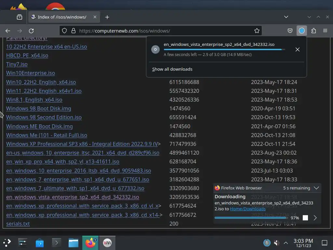Screen dimensions: 333x250
Task: Click en_win_xp_pro_x64_with_sp2 iso link
Action: tap(63, 161)
